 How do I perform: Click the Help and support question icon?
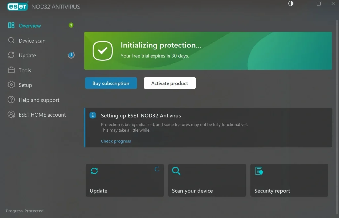pos(11,100)
